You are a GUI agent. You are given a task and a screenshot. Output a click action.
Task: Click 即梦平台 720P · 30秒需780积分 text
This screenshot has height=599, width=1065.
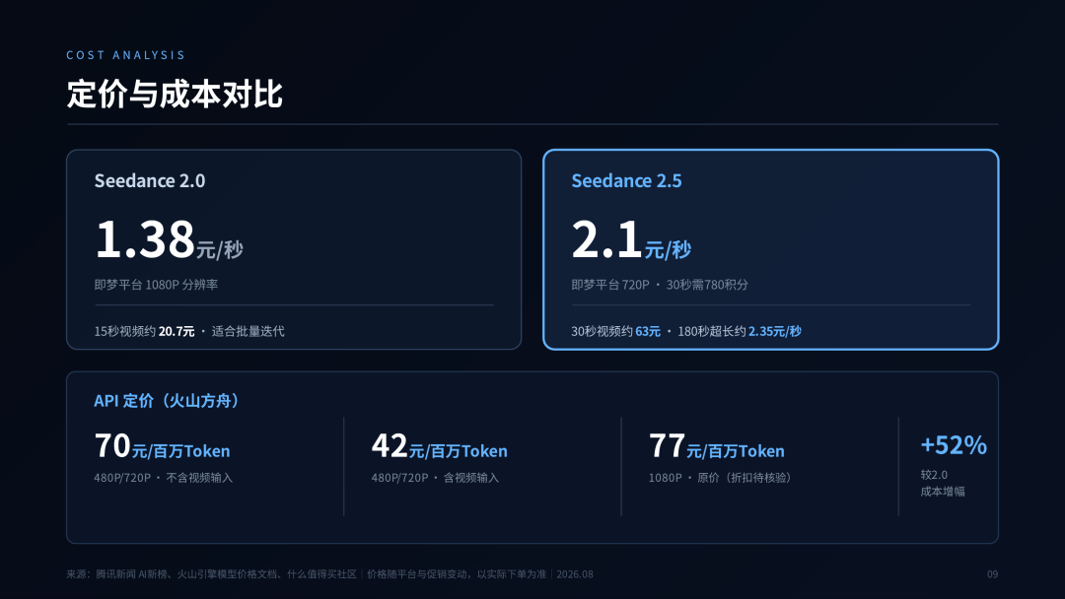[x=660, y=285]
